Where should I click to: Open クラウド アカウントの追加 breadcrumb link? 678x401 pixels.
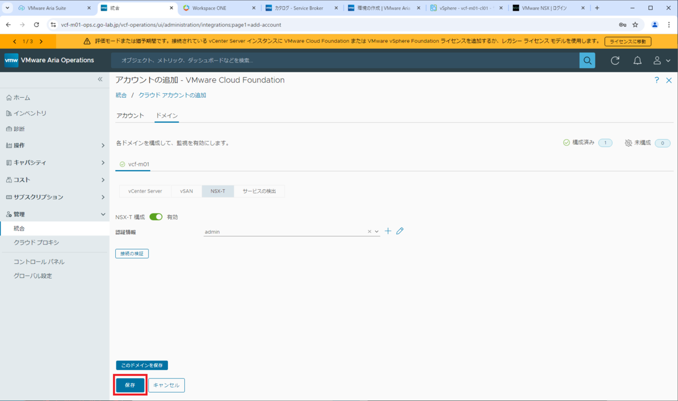pyautogui.click(x=172, y=95)
